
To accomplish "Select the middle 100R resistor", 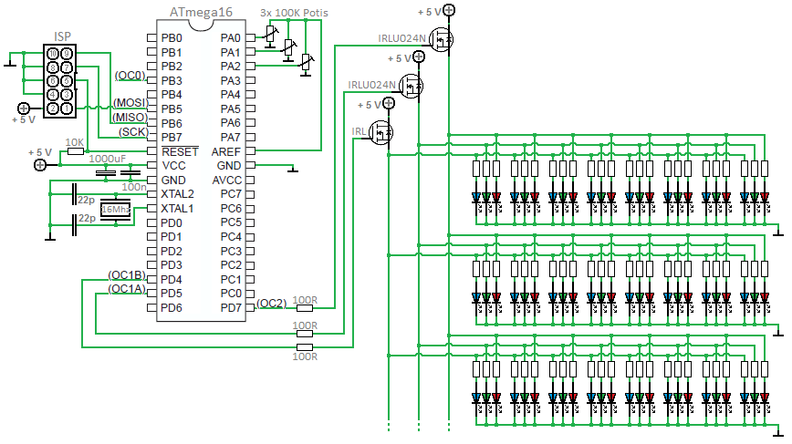I will pyautogui.click(x=304, y=334).
